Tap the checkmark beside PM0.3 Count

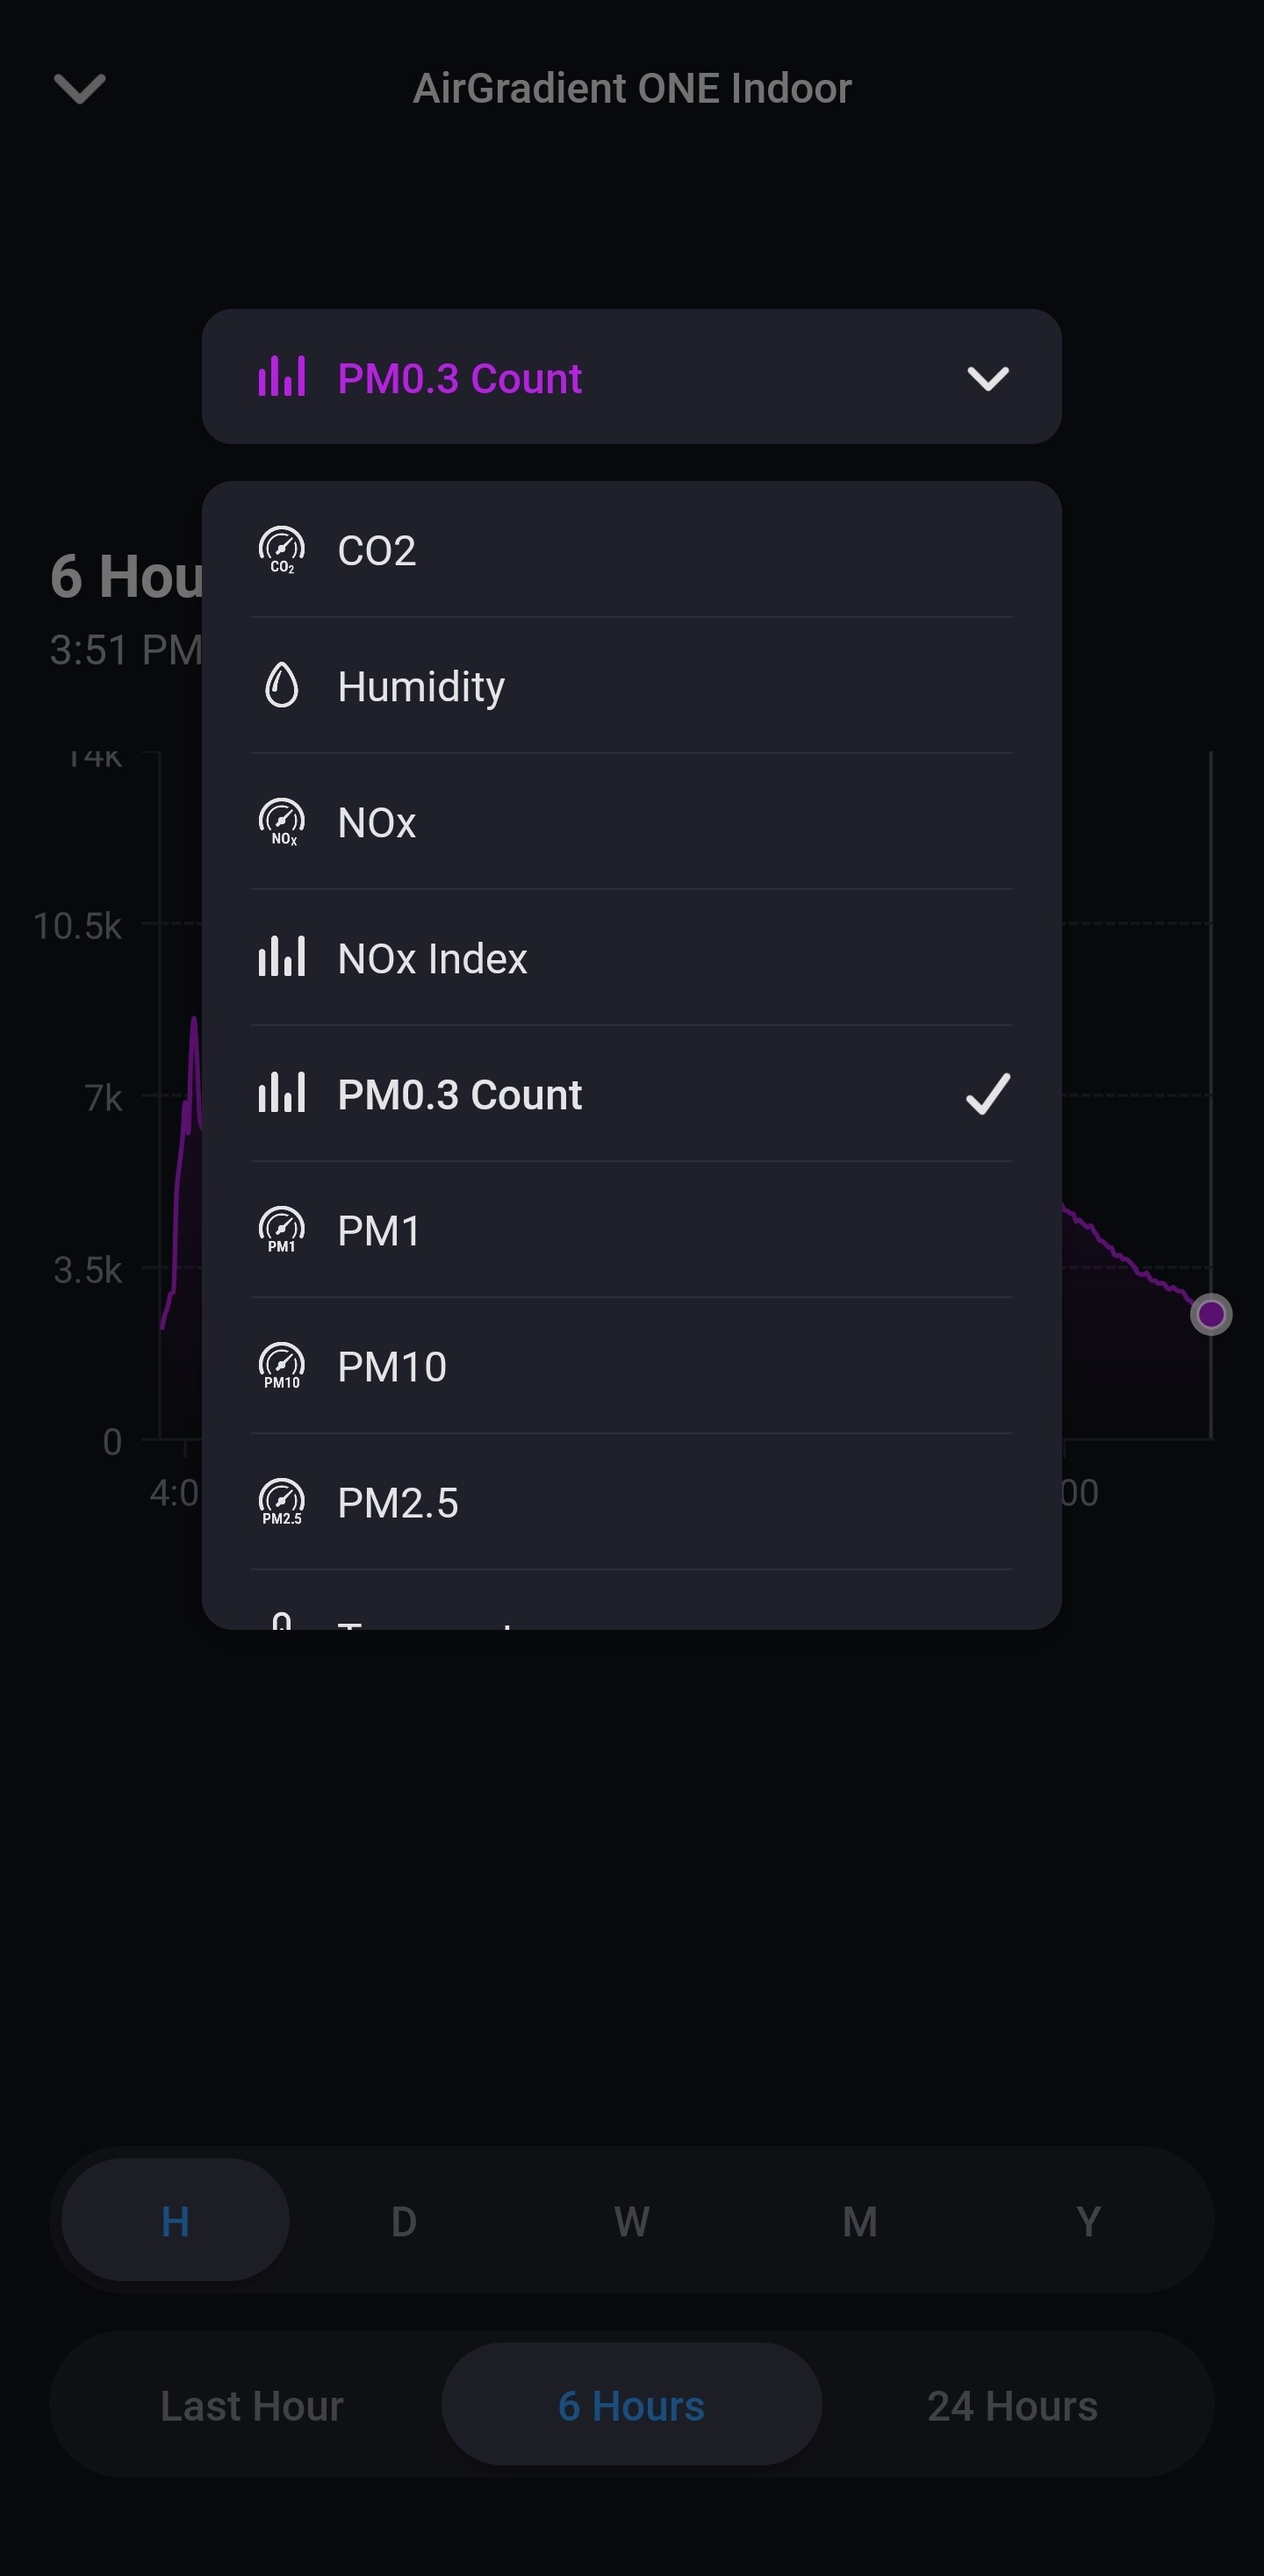point(988,1094)
